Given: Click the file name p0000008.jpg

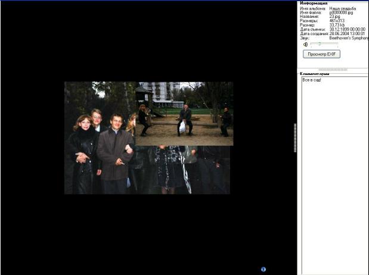Looking at the screenshot, I should 341,12.
